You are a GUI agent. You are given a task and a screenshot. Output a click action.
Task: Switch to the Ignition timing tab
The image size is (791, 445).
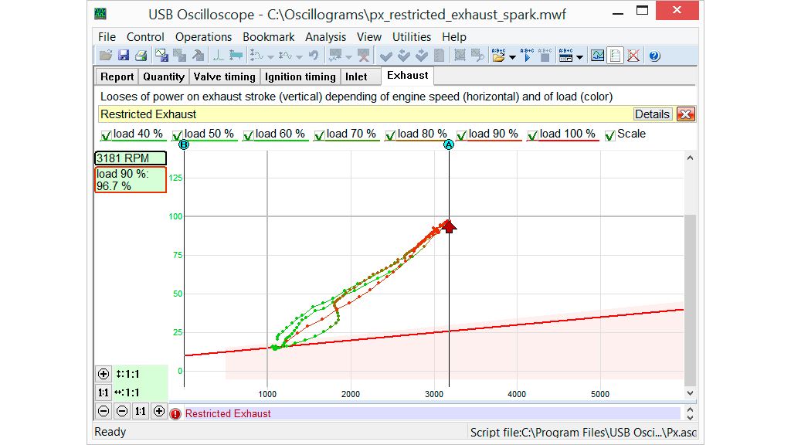[300, 76]
